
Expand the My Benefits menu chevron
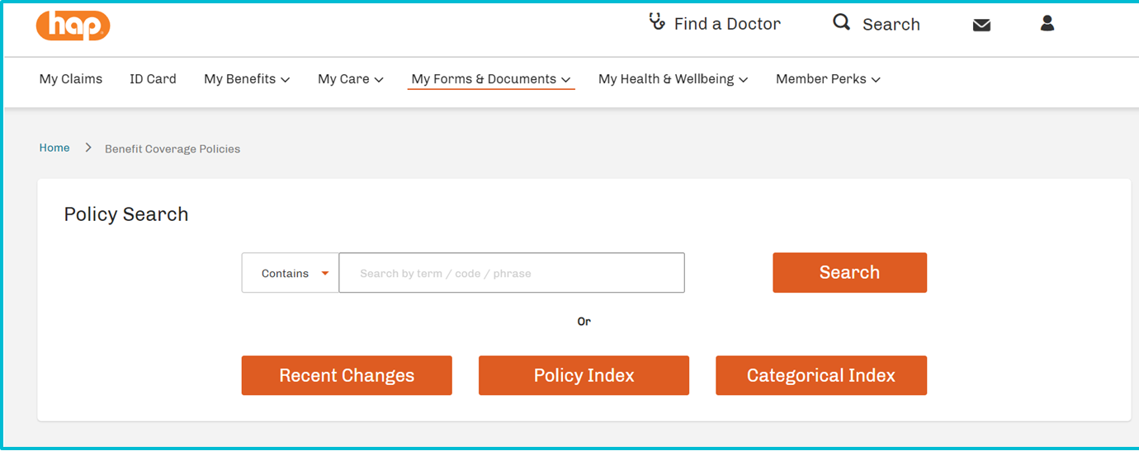tap(286, 80)
